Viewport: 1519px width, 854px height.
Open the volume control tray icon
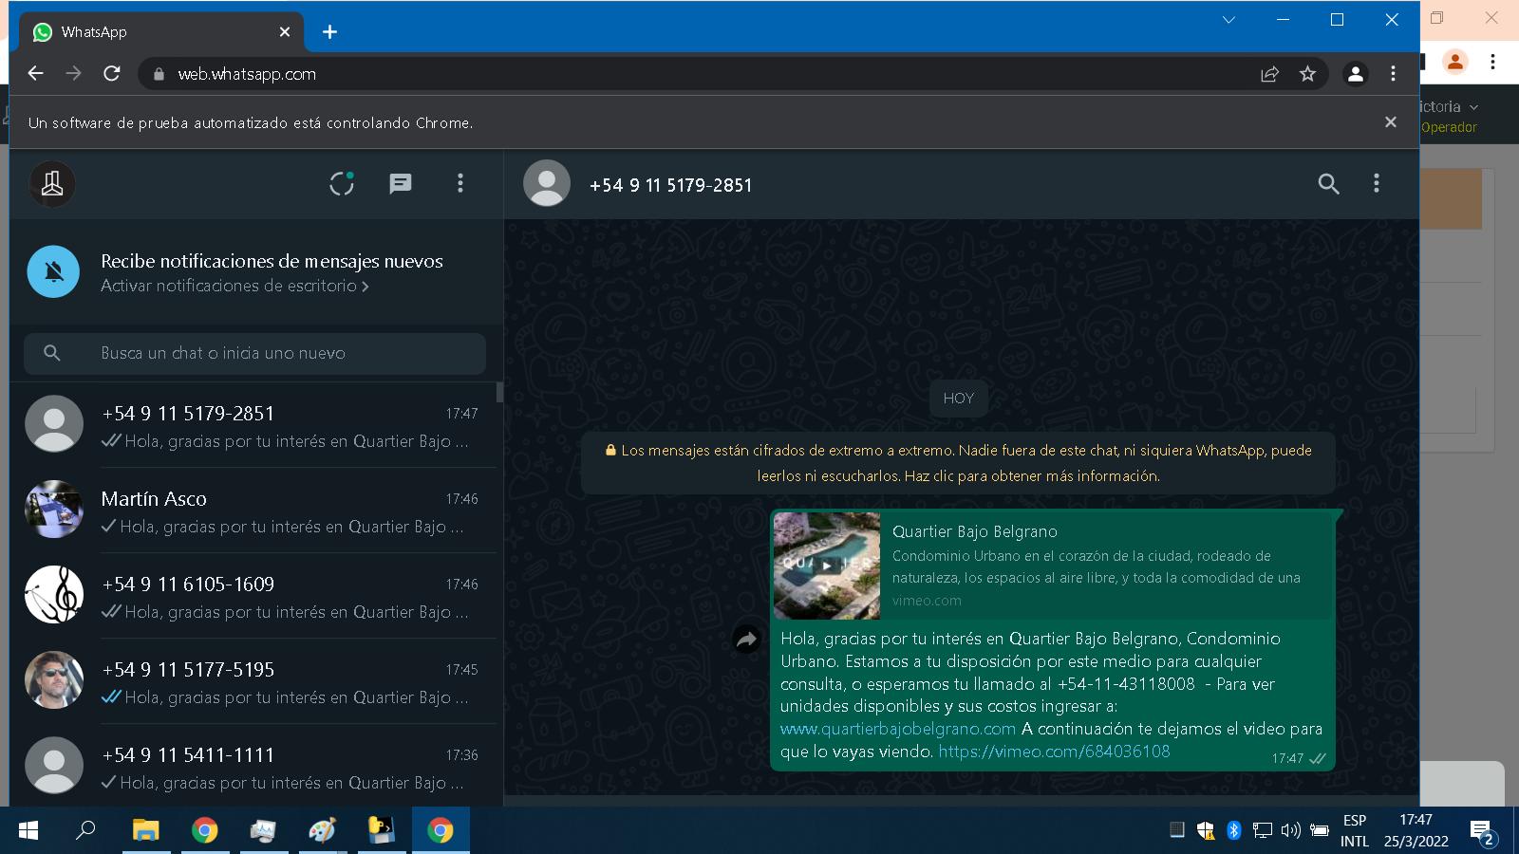(x=1290, y=830)
